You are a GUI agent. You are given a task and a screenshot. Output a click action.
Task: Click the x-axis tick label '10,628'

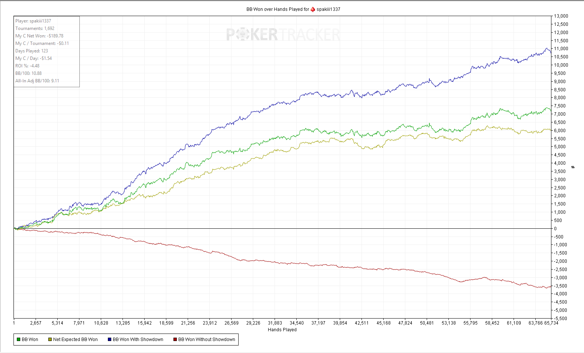click(101, 323)
